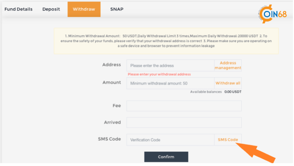Click the SMS Code field label
The height and width of the screenshot is (166, 294).
(x=109, y=139)
